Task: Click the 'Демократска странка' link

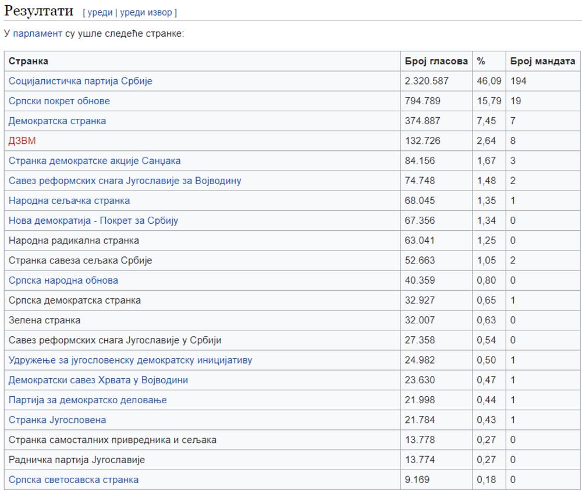Action: [x=57, y=121]
